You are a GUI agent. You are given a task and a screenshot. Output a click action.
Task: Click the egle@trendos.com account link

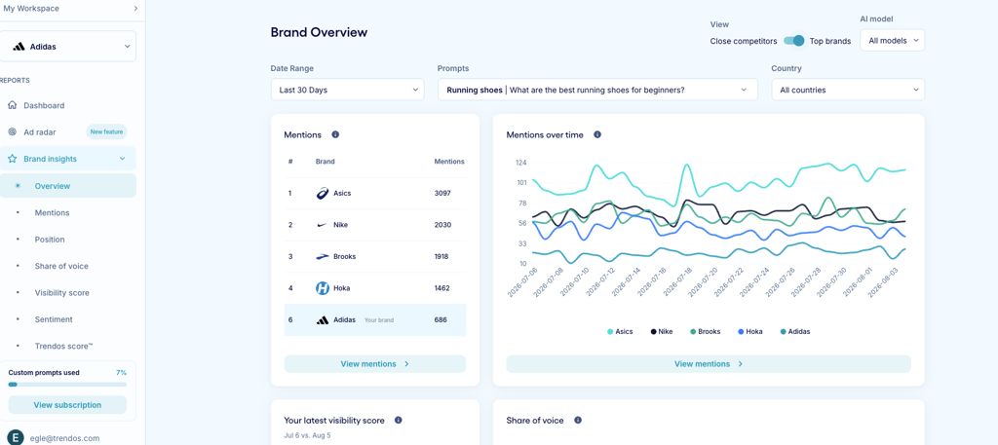64,438
